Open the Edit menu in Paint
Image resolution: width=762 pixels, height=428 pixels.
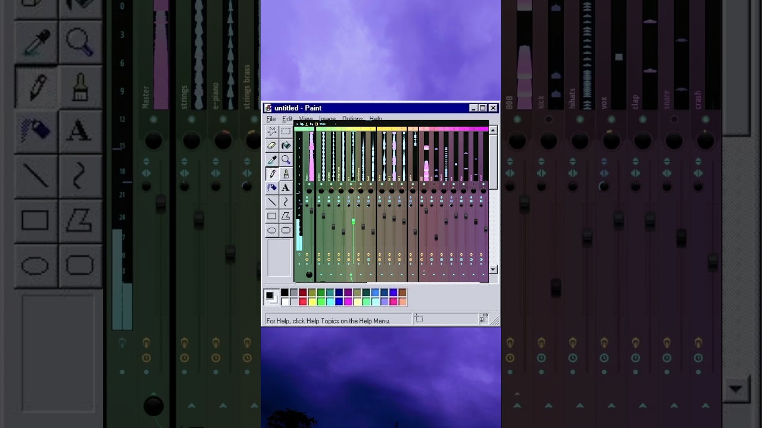point(287,119)
